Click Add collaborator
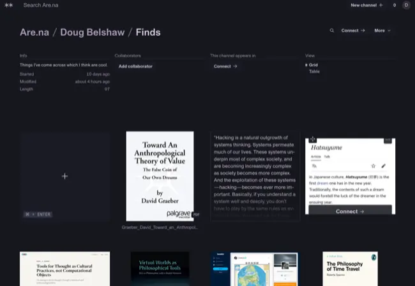The image size is (415, 286). point(135,66)
